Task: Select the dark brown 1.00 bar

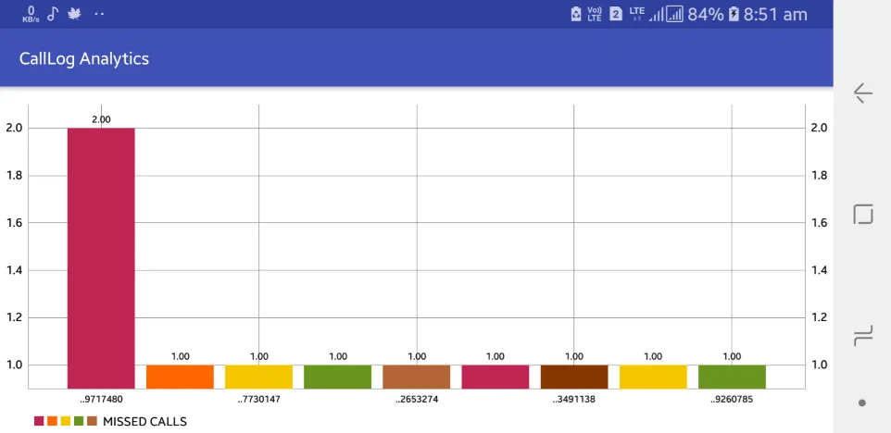Action: [x=574, y=377]
